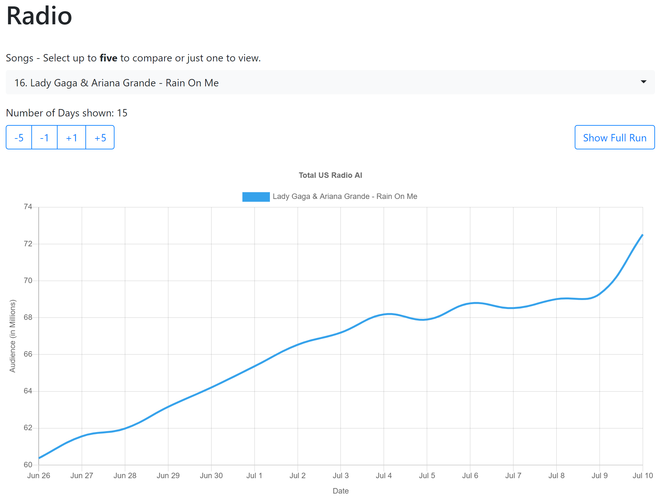Toggle the blue legend color swatch
The image size is (671, 498).
[256, 196]
